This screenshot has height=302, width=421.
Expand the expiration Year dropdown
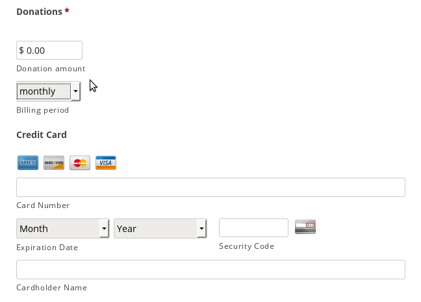160,228
